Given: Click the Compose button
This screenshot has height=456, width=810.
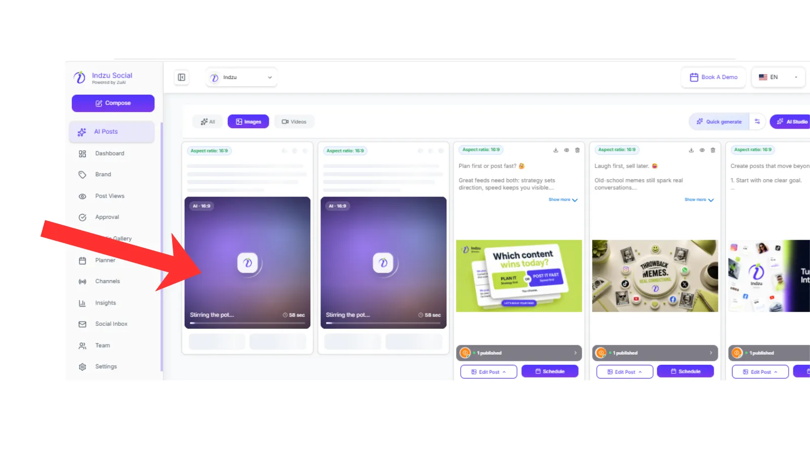Looking at the screenshot, I should pyautogui.click(x=113, y=103).
